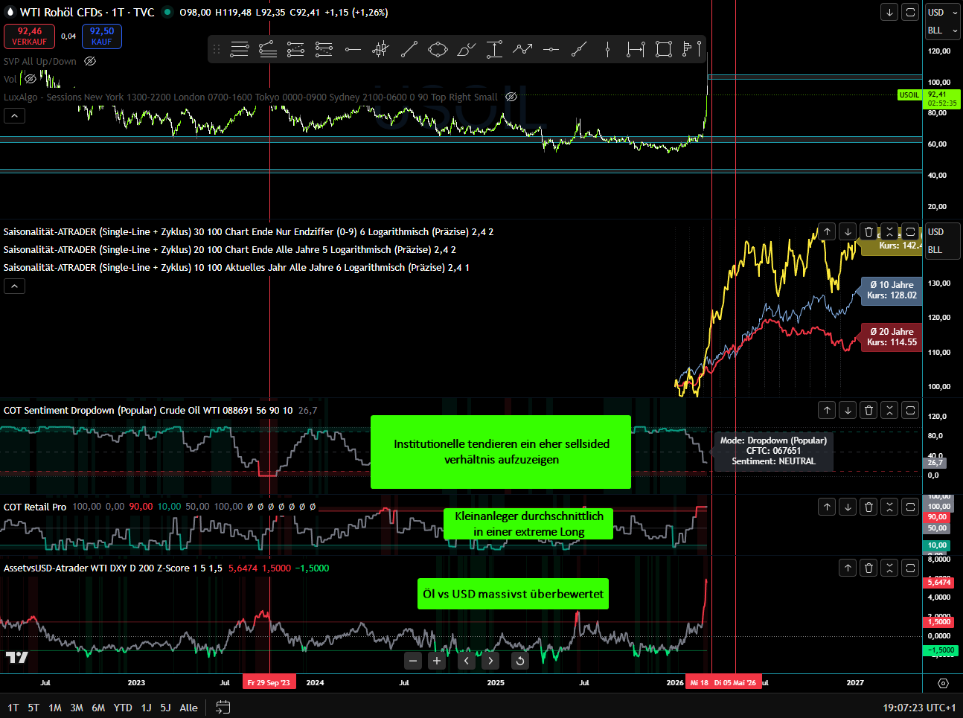Viewport: 963px width, 718px height.
Task: Reset chart view with circular arrow icon
Action: pos(520,661)
